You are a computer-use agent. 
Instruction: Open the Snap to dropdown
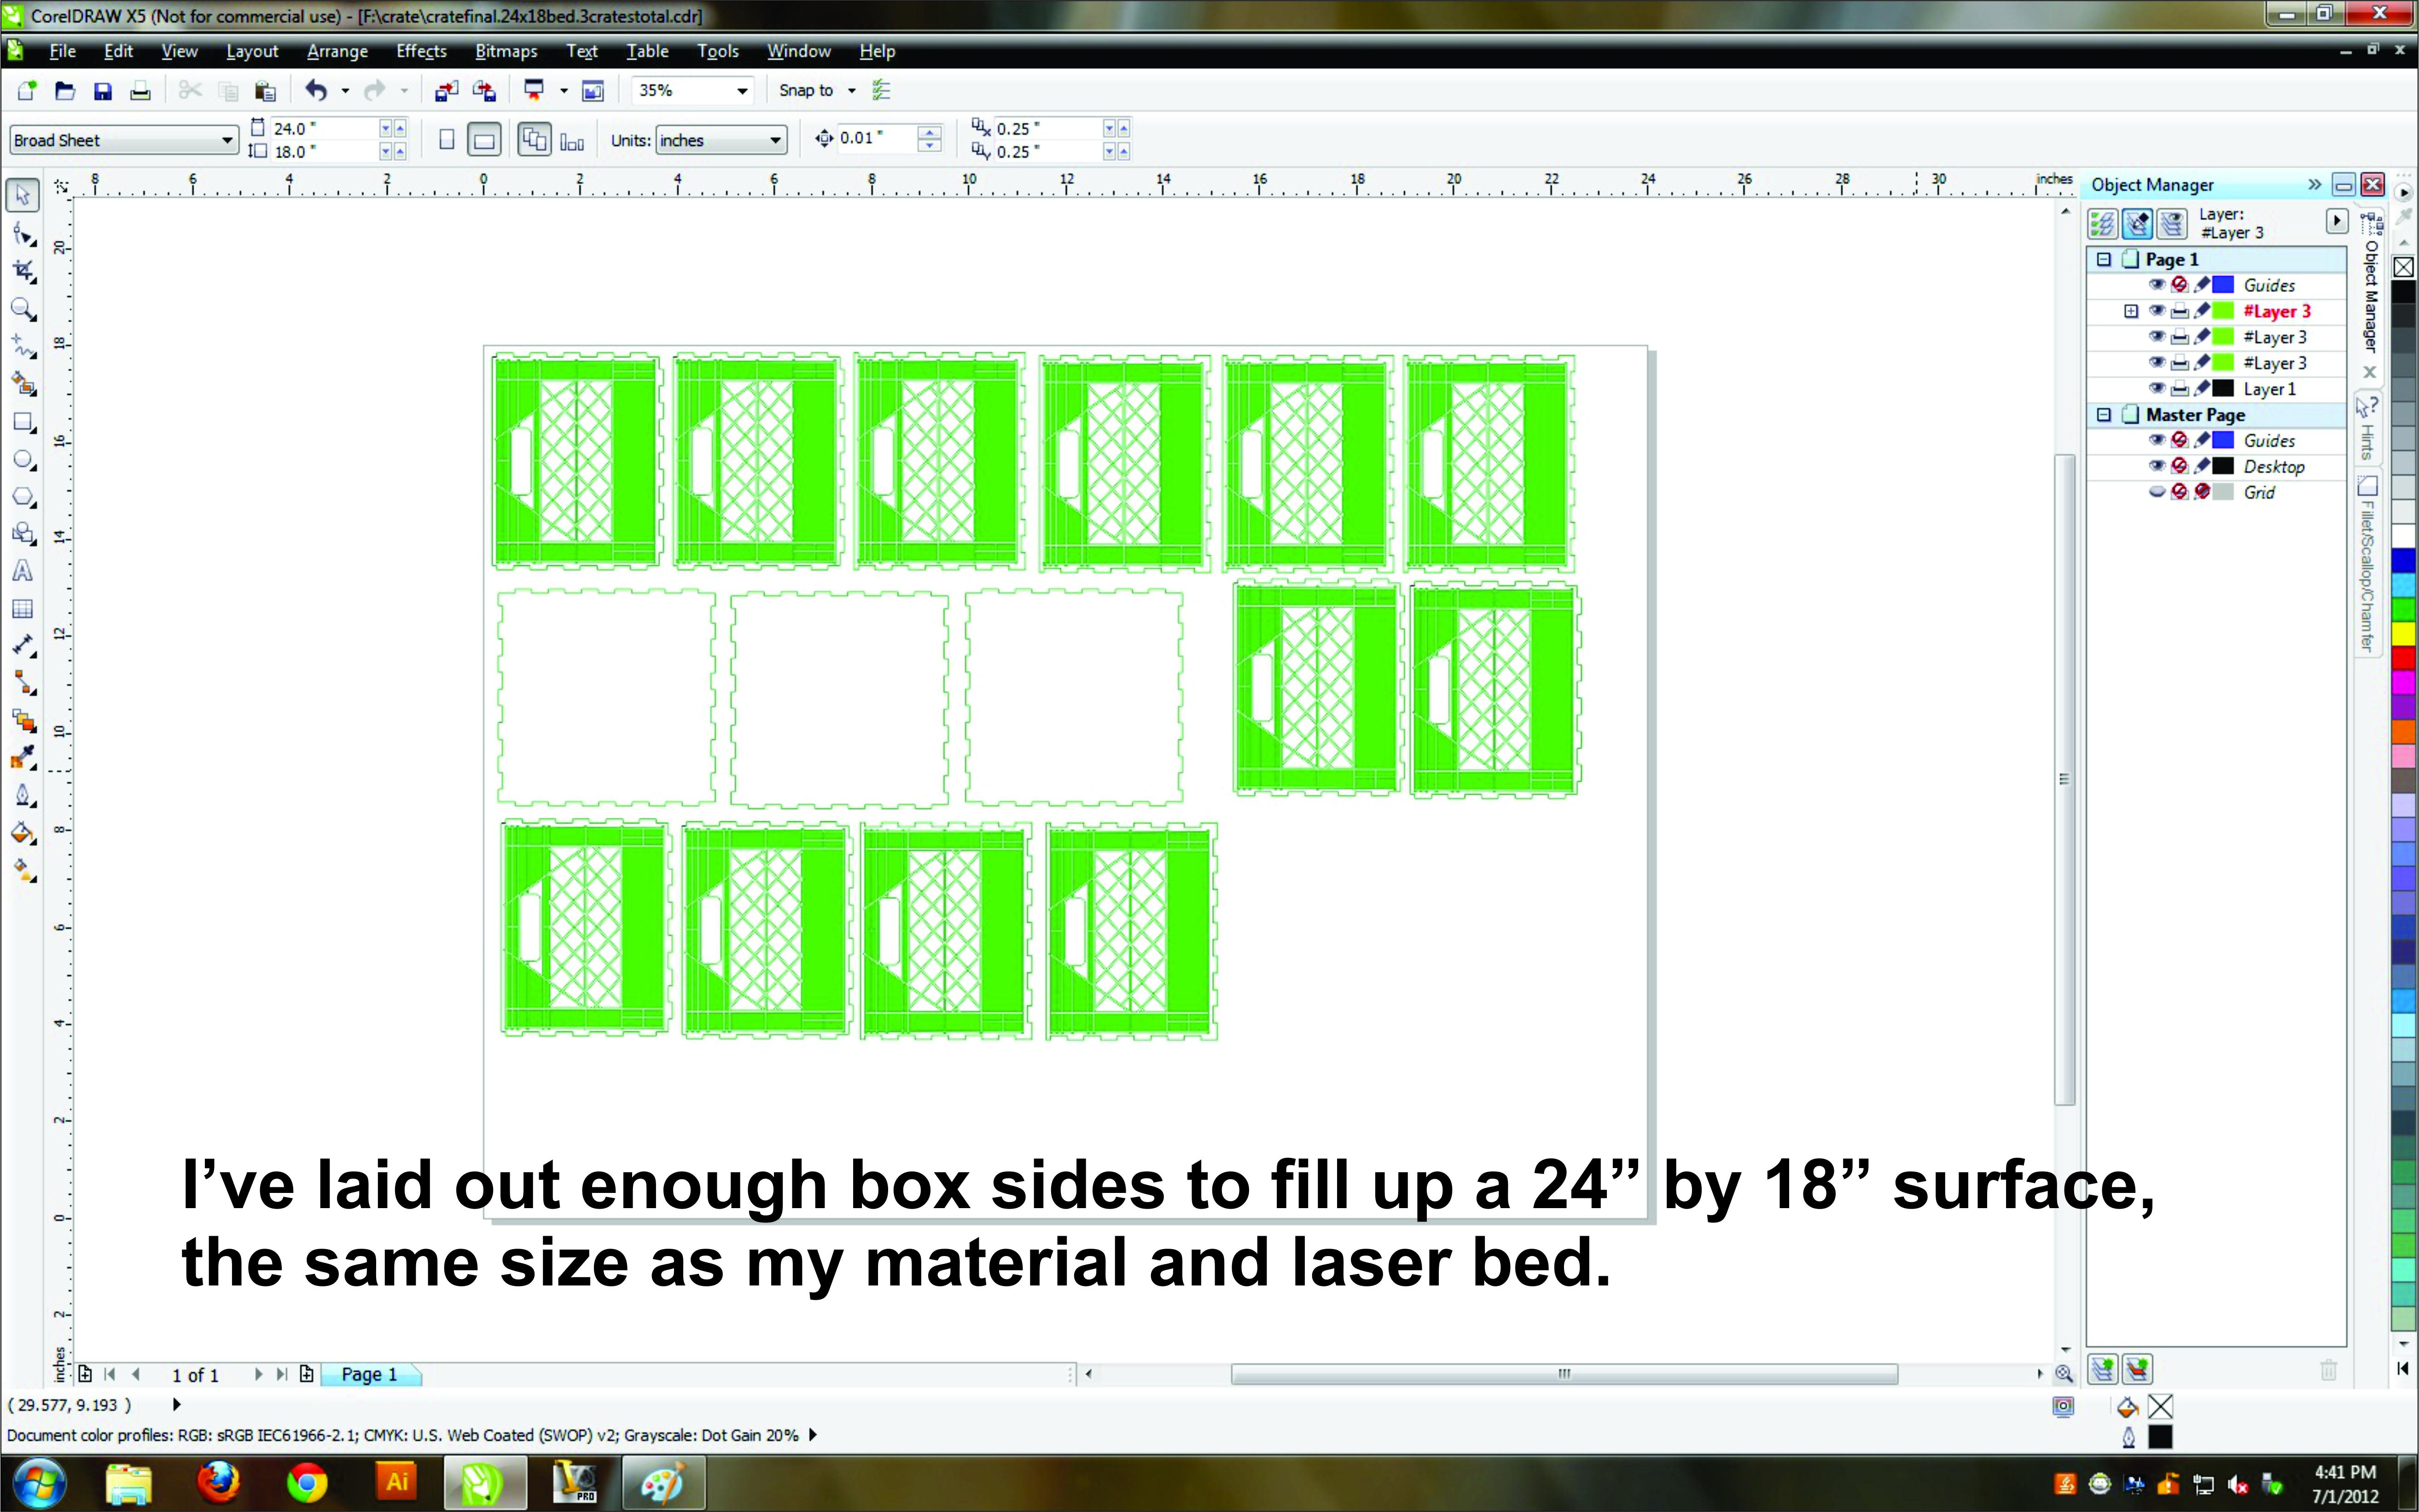point(852,91)
